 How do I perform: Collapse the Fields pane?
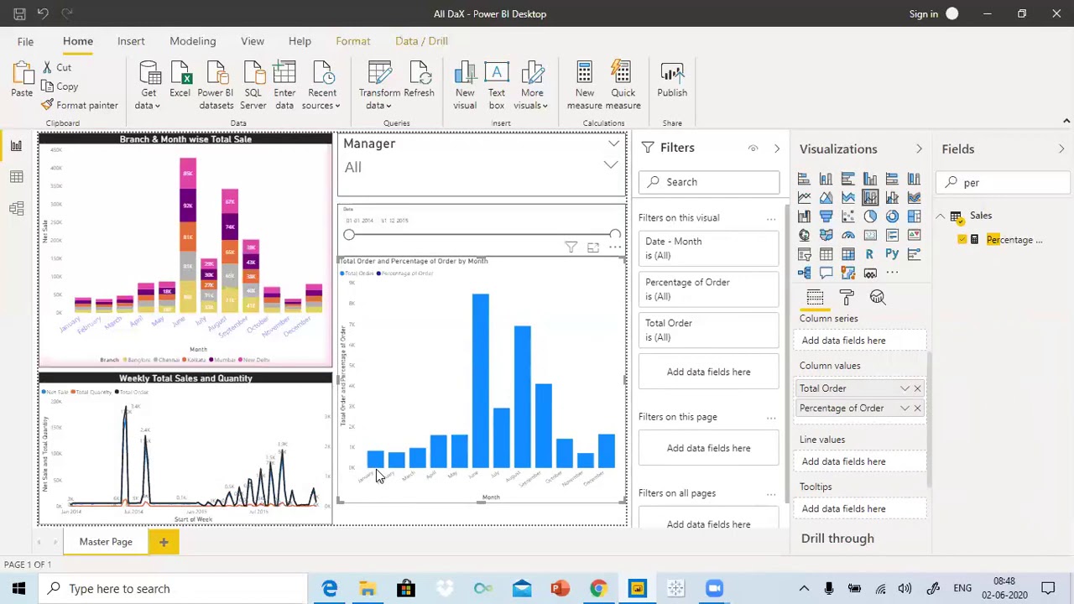click(1061, 149)
